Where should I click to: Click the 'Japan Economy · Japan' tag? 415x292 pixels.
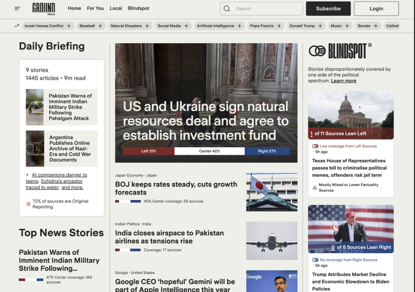[136, 175]
